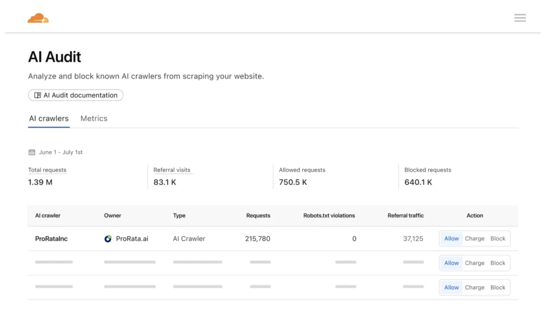The image size is (544, 314).
Task: Set ProRataInc action to Block
Action: 498,239
